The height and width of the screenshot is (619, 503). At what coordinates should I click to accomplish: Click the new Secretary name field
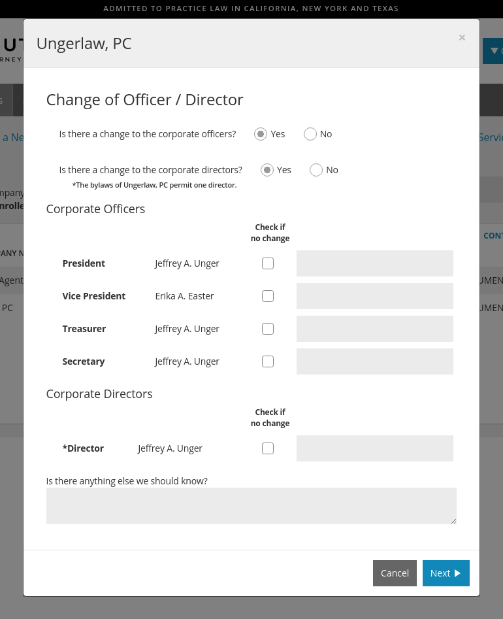[x=374, y=361]
